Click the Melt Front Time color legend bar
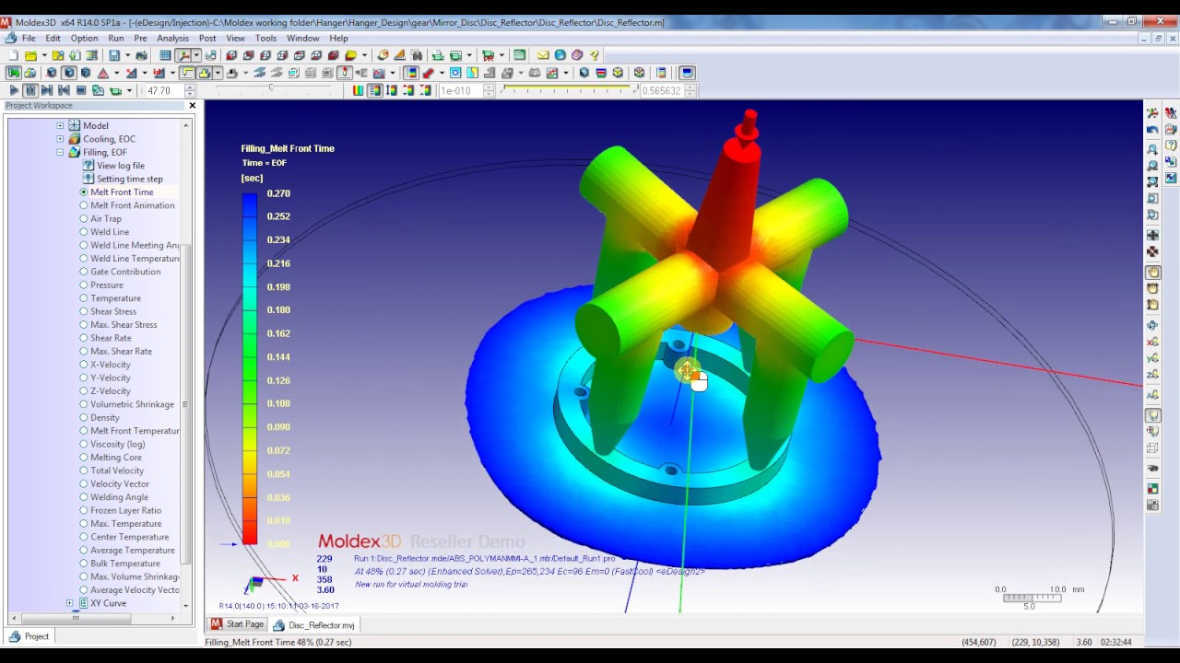 250,368
